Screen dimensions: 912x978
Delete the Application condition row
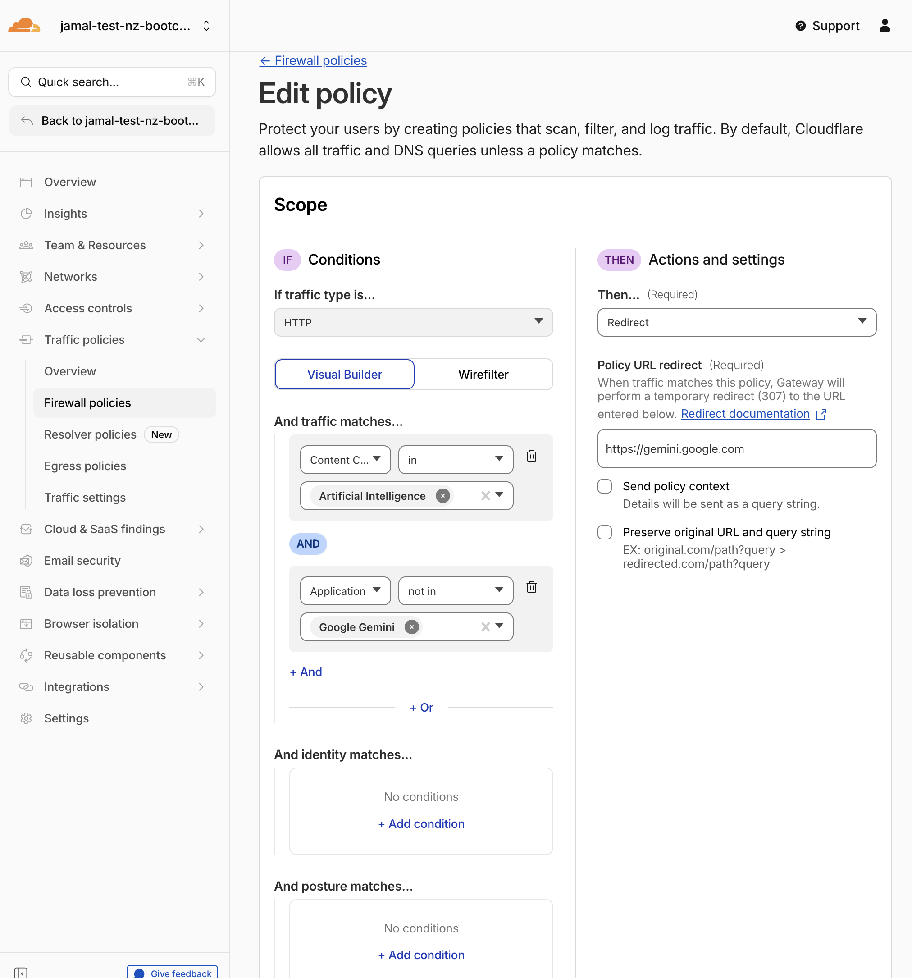click(x=532, y=587)
